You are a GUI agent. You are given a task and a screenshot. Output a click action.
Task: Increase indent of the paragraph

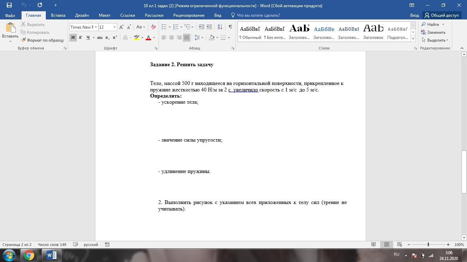[209, 27]
